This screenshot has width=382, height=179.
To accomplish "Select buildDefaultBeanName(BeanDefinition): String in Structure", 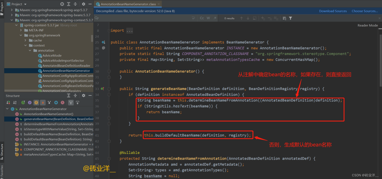I will (57, 139).
